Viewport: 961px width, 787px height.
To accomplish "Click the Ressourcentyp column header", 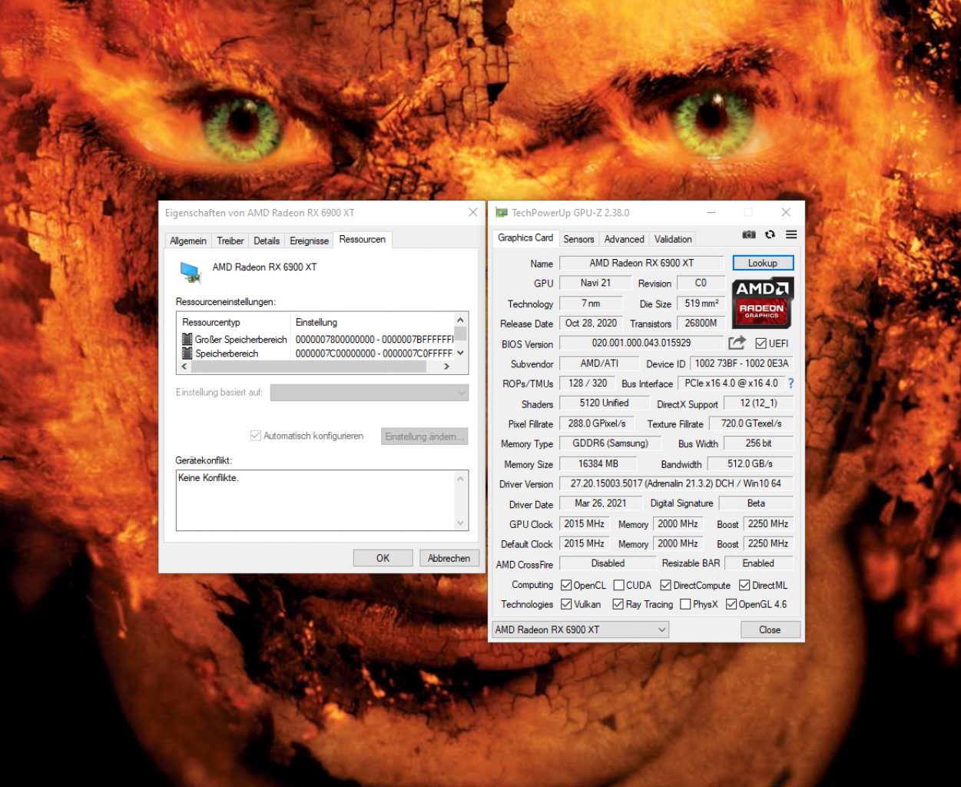I will [234, 322].
